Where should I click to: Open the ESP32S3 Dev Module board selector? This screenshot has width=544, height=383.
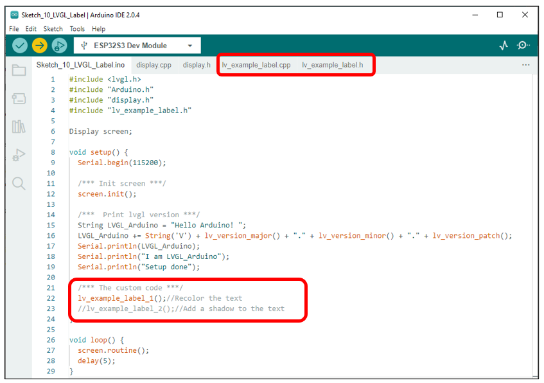pyautogui.click(x=137, y=46)
